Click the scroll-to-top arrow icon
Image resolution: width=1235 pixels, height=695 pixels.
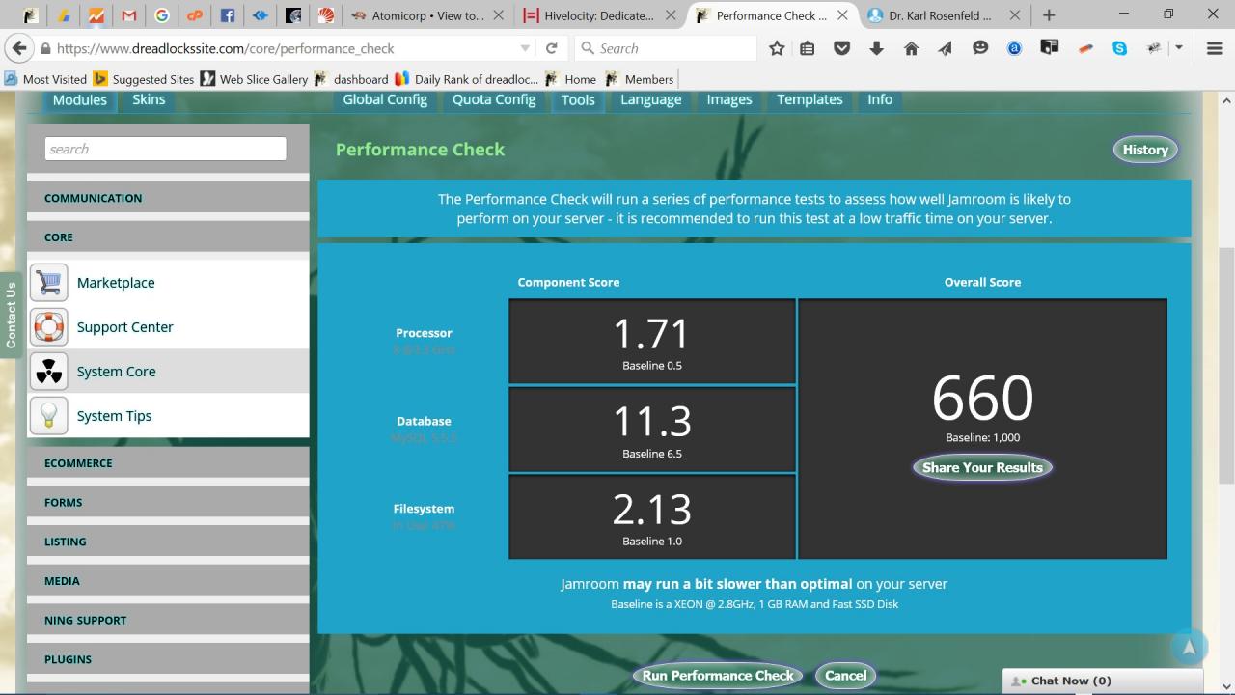pos(1189,648)
